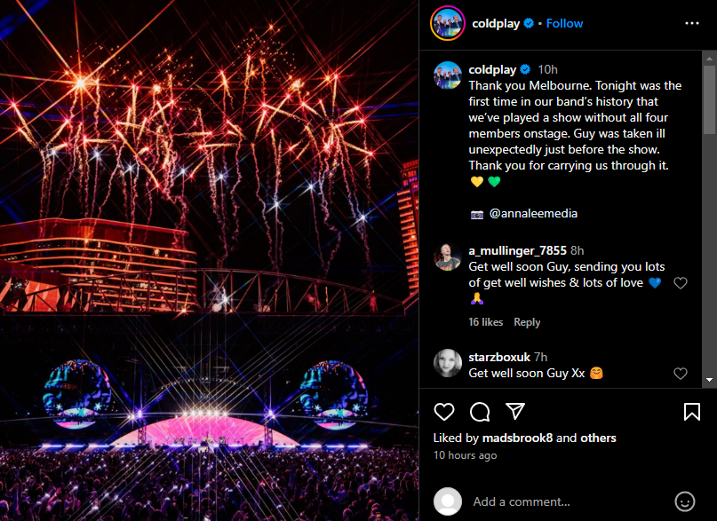
Task: Open starzboxuk's profile avatar
Action: [447, 363]
